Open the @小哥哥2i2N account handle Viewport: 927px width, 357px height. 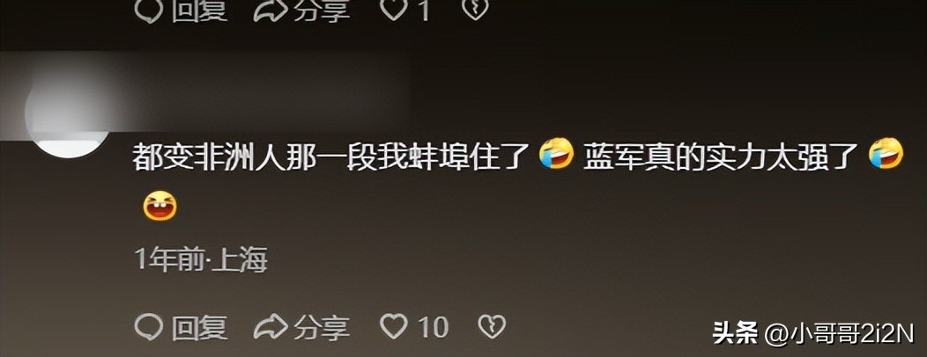pos(839,333)
